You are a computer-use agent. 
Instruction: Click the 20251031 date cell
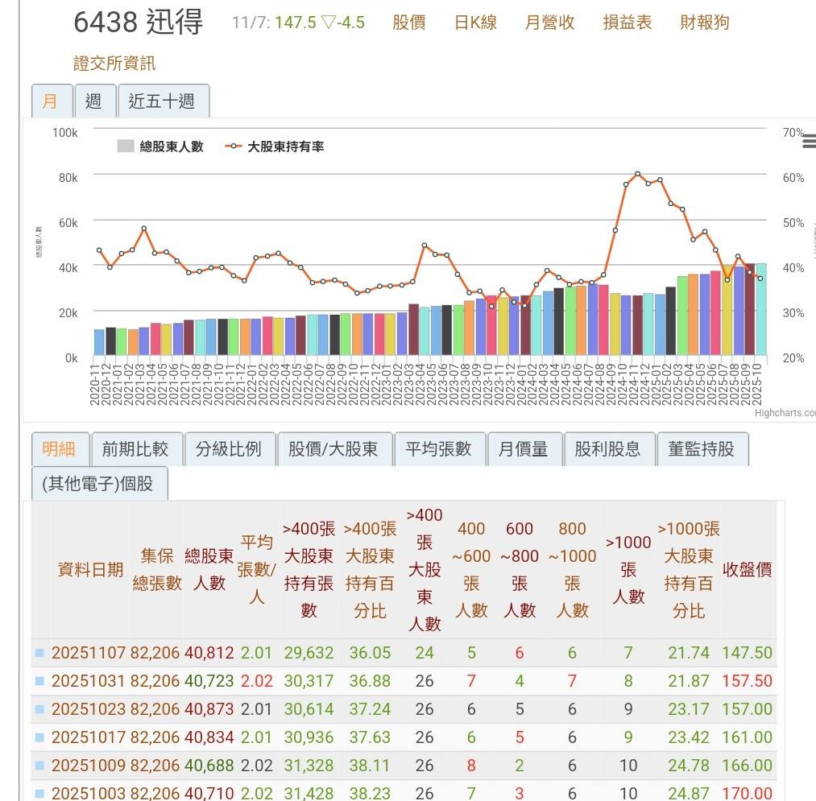click(89, 680)
